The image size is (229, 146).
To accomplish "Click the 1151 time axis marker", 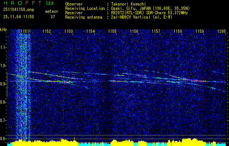I will pos(25,31).
